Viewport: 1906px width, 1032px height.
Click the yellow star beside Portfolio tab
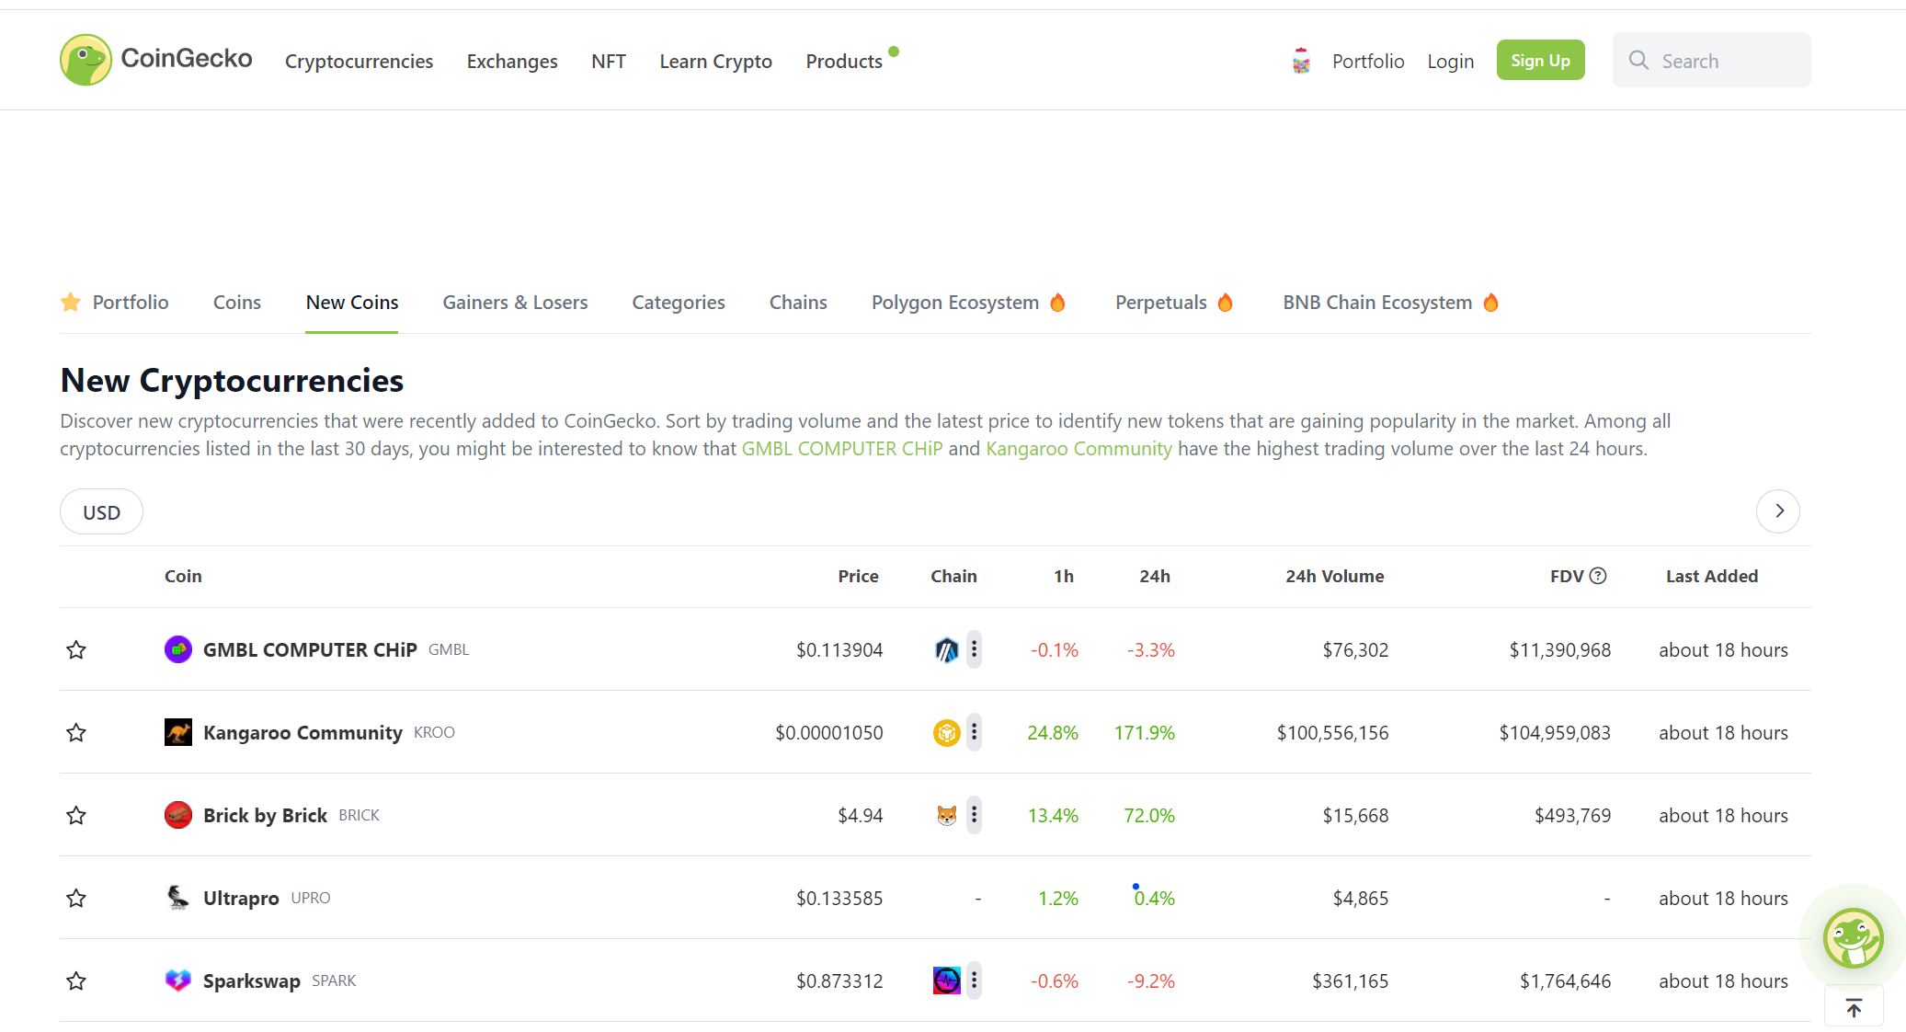(x=71, y=302)
